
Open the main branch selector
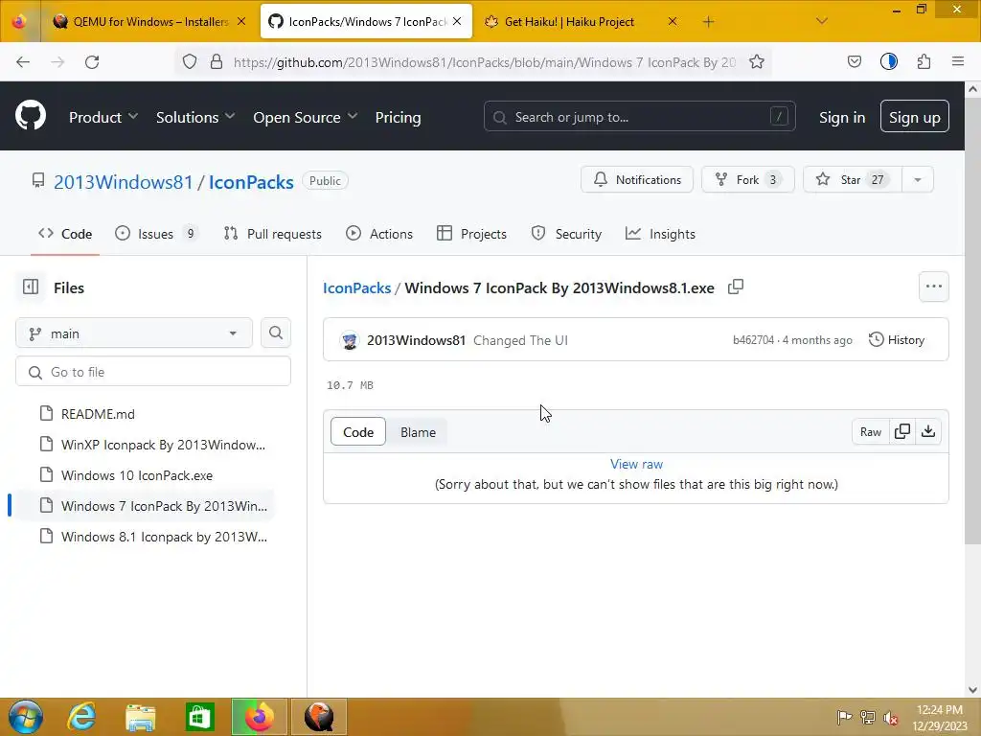pos(134,333)
